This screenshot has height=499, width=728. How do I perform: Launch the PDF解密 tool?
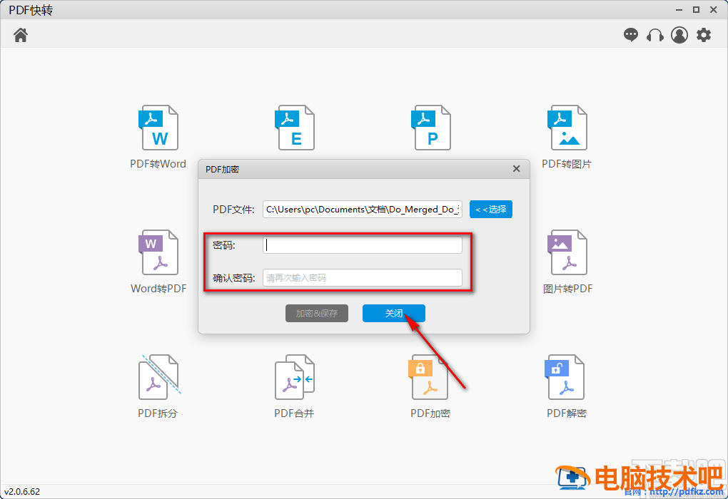tap(567, 387)
